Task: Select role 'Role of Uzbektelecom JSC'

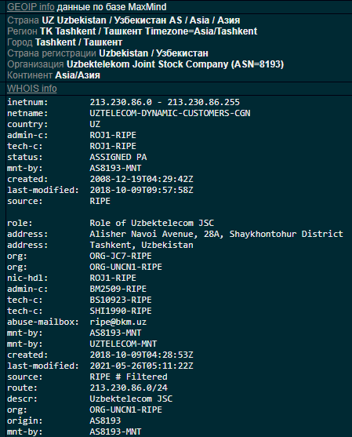Action: (x=152, y=223)
